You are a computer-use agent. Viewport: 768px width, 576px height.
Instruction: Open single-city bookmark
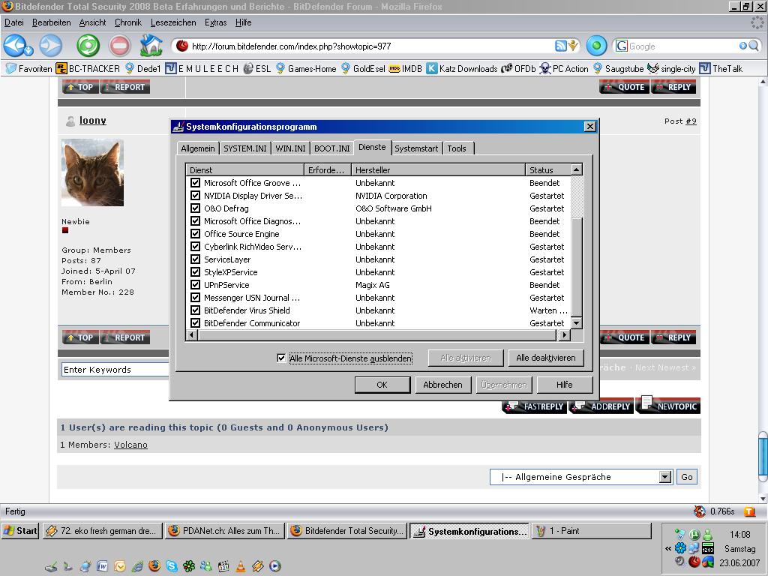[x=671, y=68]
